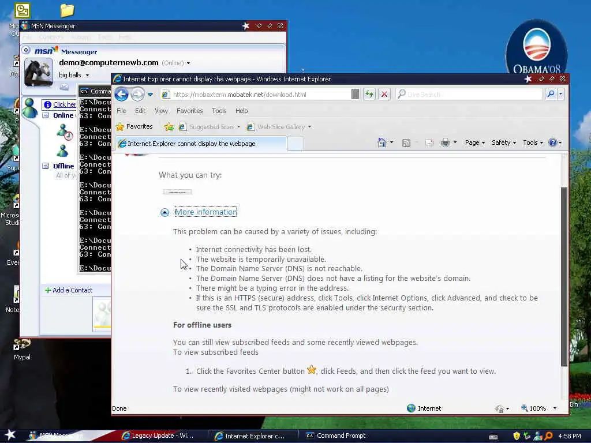Click Add a Contact in Messenger
This screenshot has width=591, height=443.
(x=69, y=290)
